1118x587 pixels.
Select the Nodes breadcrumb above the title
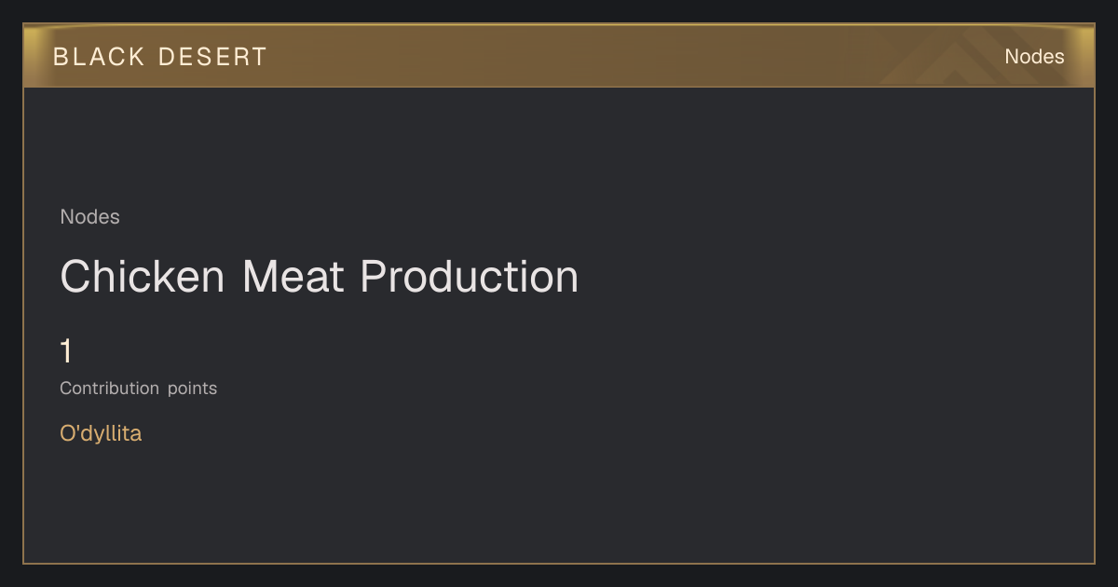pos(89,217)
